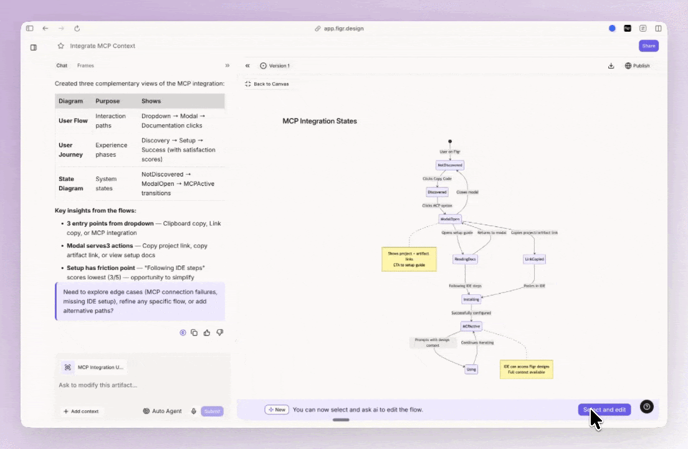Switch to the Frames tab
Image resolution: width=688 pixels, height=449 pixels.
(x=85, y=65)
